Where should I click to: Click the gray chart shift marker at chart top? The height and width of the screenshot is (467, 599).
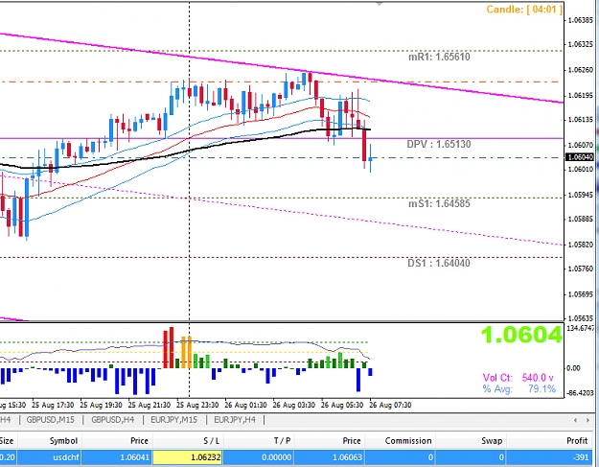(x=379, y=3)
